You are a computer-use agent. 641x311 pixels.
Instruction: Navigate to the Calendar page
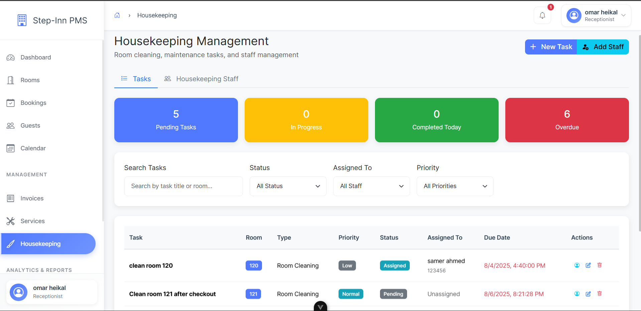pyautogui.click(x=33, y=148)
